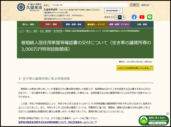This screenshot has height=127, width=171.
Task: Click the 更新日 2024年01月04日 date text
Action: 135,62
